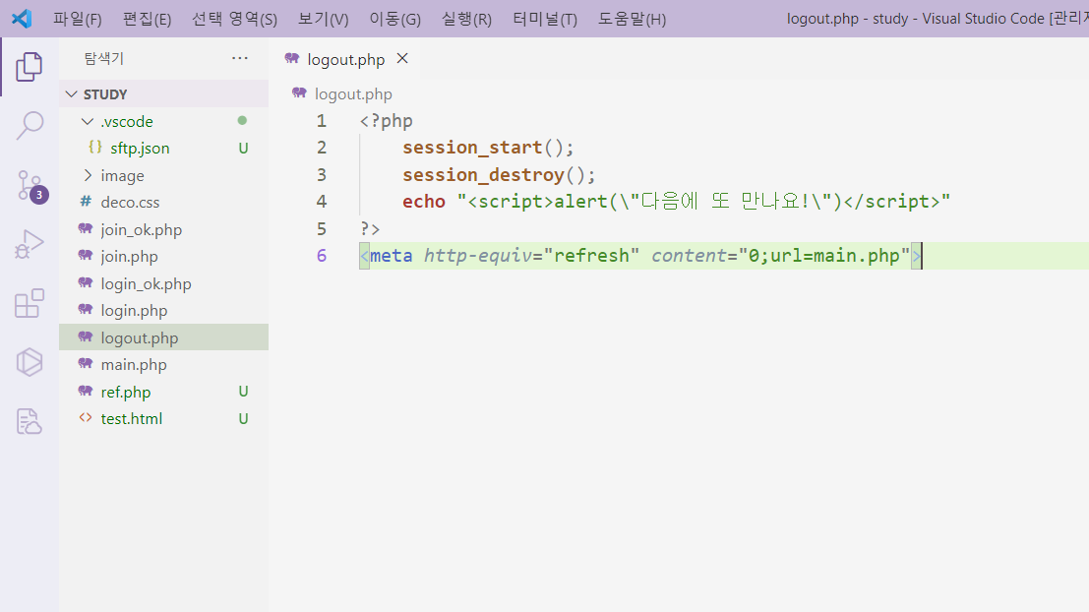Click the PHP icon in logout.php breadcrumb
The height and width of the screenshot is (612, 1089).
299,93
